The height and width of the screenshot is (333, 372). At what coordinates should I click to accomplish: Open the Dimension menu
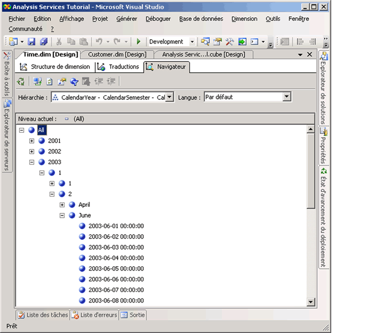[244, 19]
